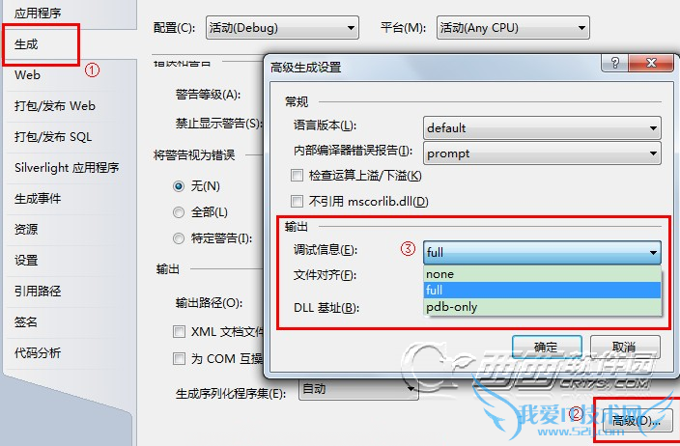This screenshot has width=680, height=446.
Task: Click the 高级(D)... button
Action: pyautogui.click(x=637, y=421)
